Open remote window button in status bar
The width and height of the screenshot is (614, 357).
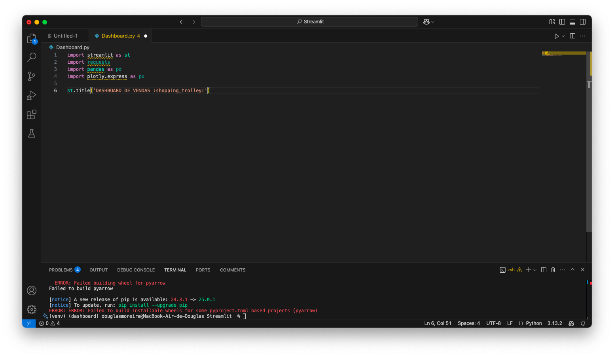pyautogui.click(x=29, y=323)
